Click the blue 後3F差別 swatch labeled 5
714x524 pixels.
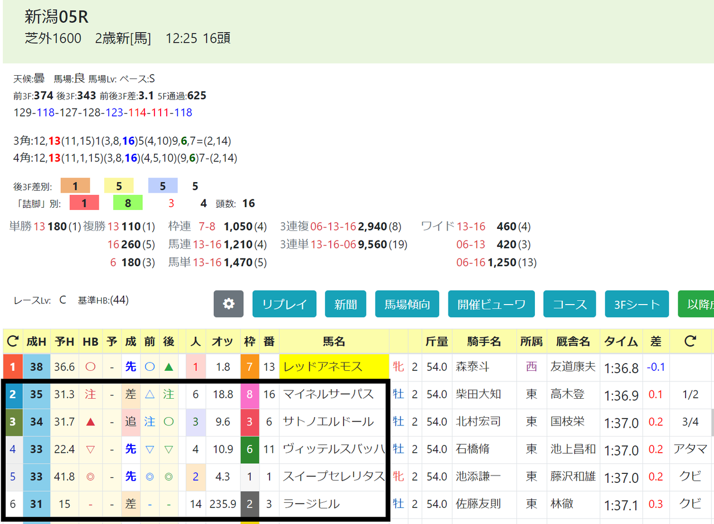[x=163, y=186]
